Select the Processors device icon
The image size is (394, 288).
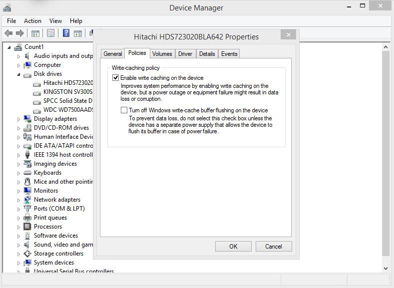[27, 227]
